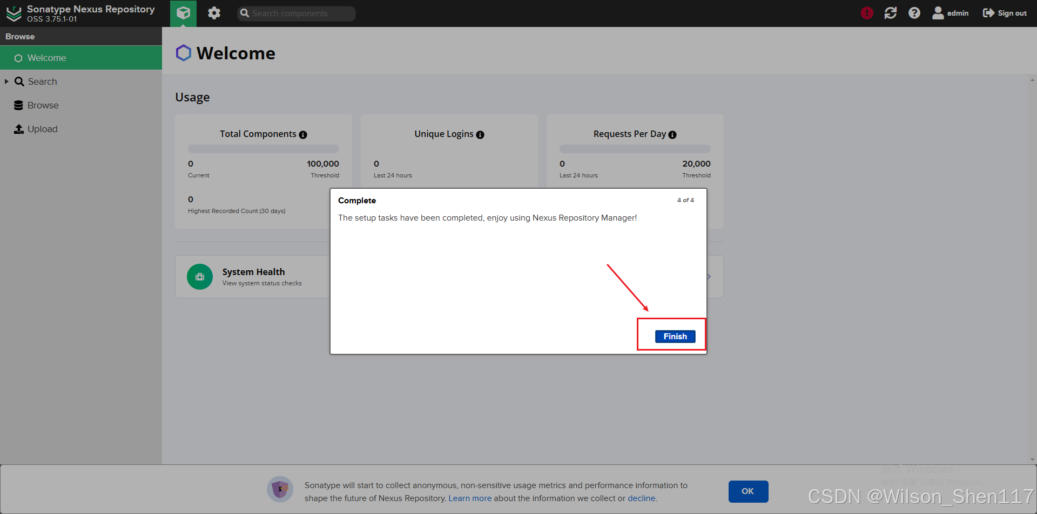Click the Sign out arrow icon
This screenshot has width=1037, height=514.
click(x=988, y=13)
